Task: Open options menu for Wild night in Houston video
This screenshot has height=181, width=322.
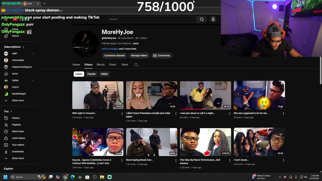Action: (x=122, y=114)
